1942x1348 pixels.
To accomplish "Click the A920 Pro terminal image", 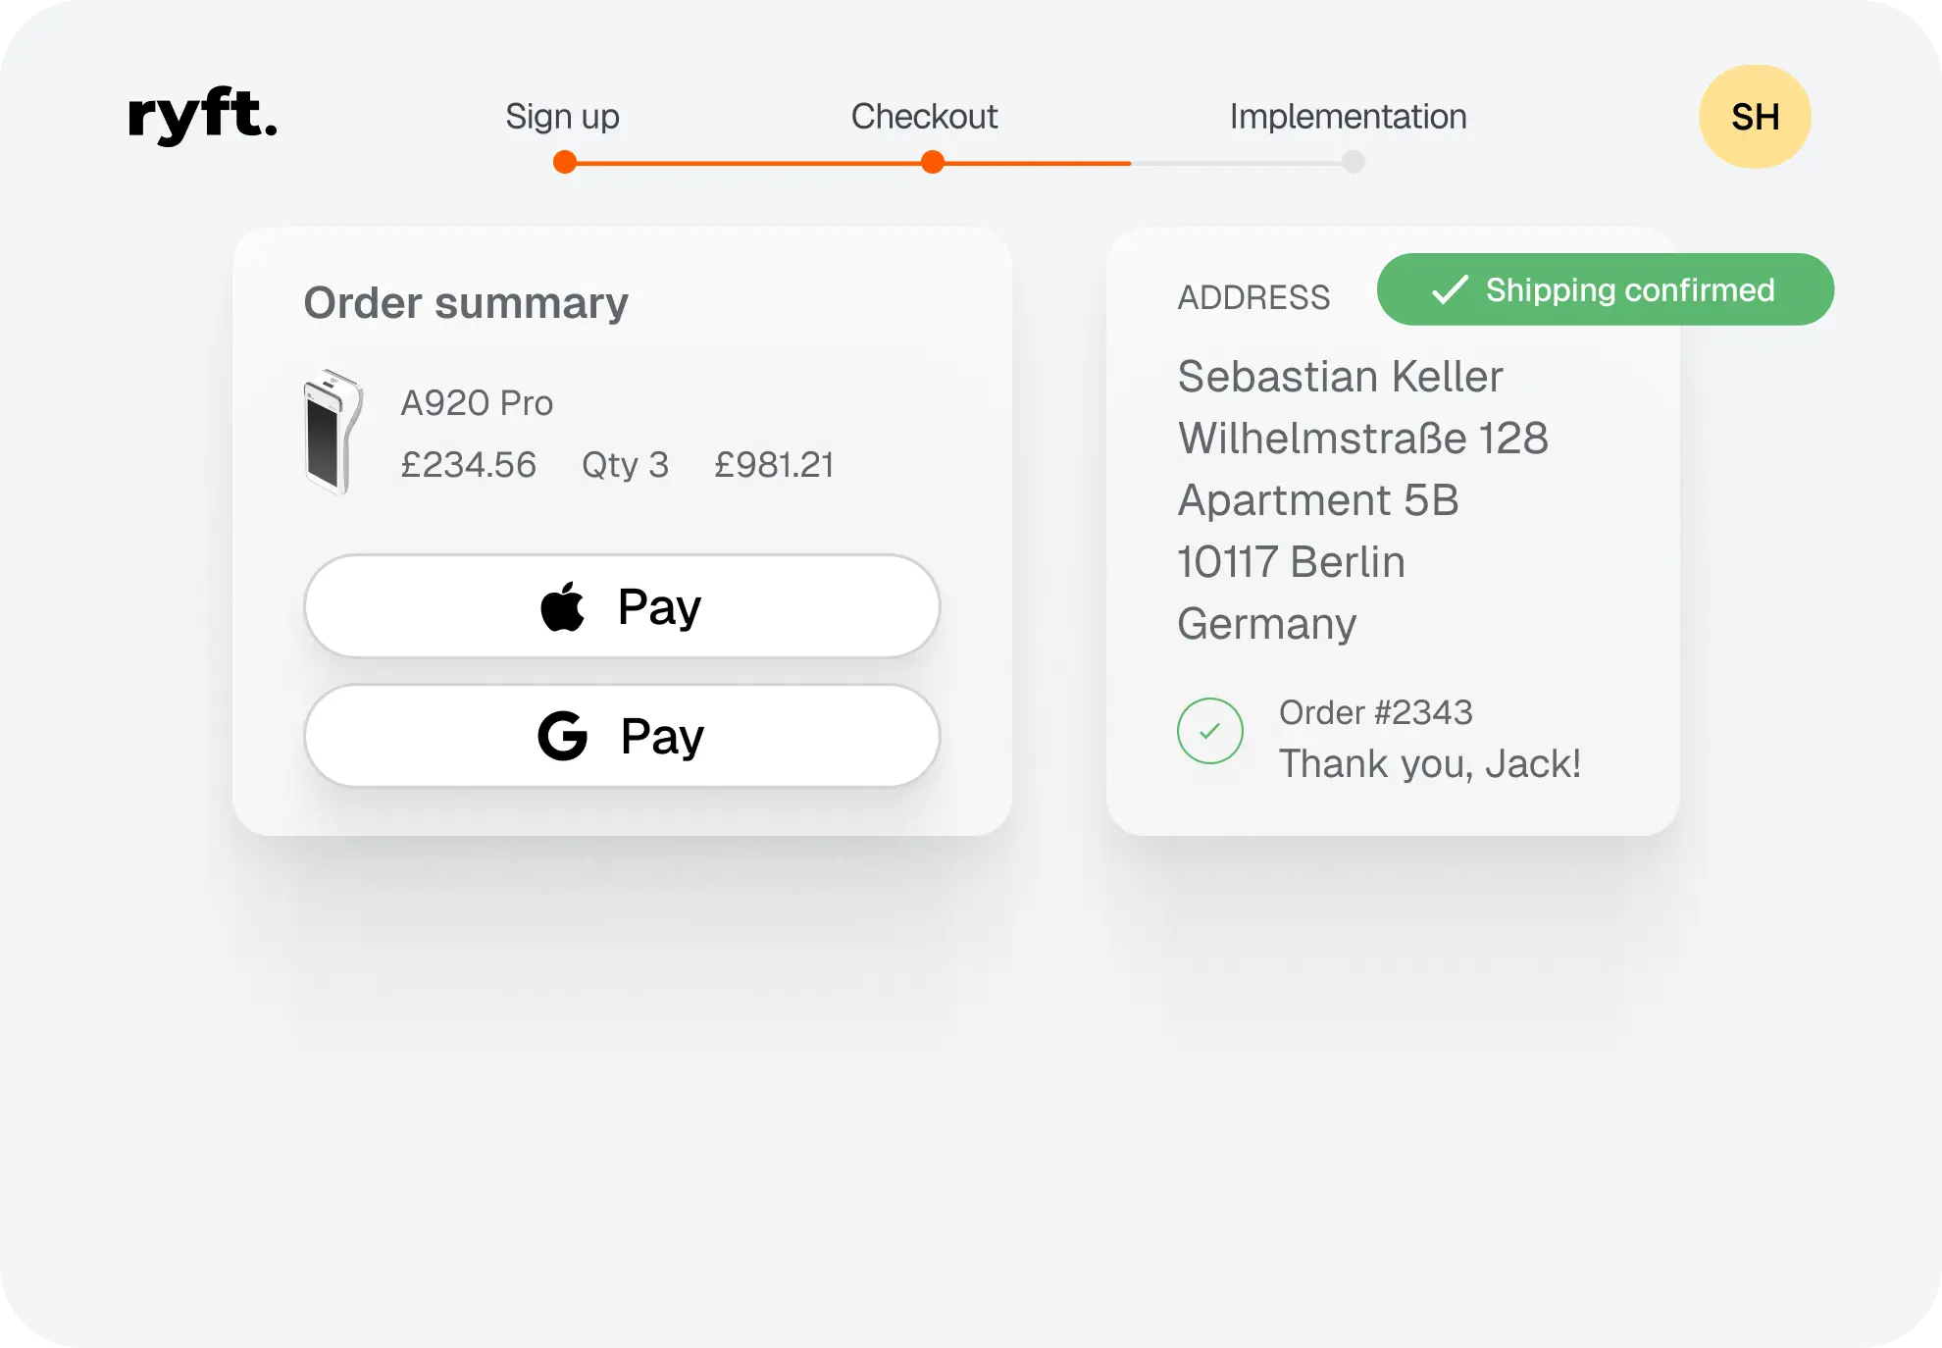I will (x=332, y=432).
